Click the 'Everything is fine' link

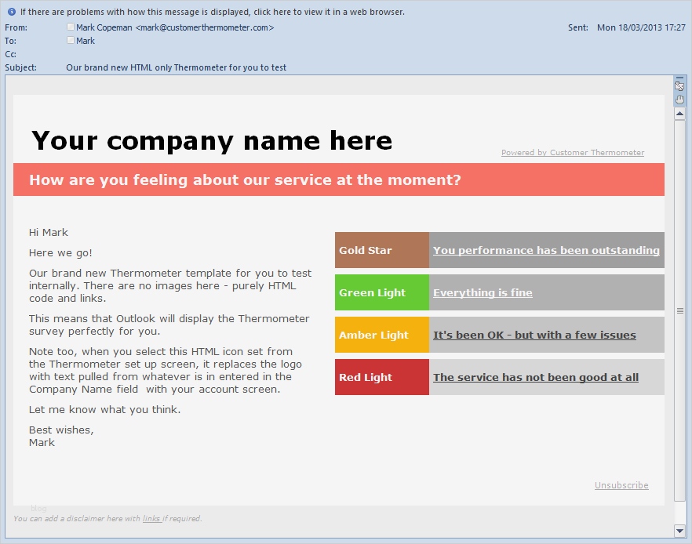(x=483, y=292)
